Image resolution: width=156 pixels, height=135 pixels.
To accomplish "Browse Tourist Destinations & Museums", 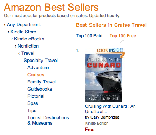I will coord(48,120).
